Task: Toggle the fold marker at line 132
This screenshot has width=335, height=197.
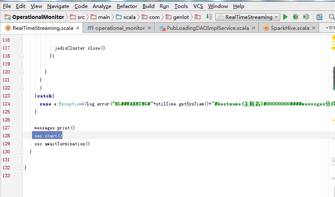Action: (x=22, y=168)
